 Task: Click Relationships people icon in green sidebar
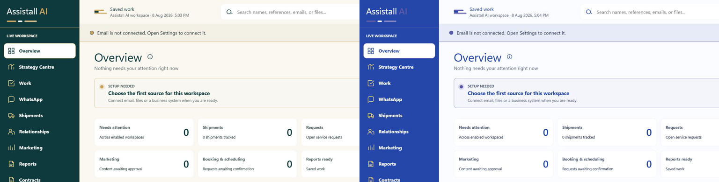pyautogui.click(x=11, y=132)
